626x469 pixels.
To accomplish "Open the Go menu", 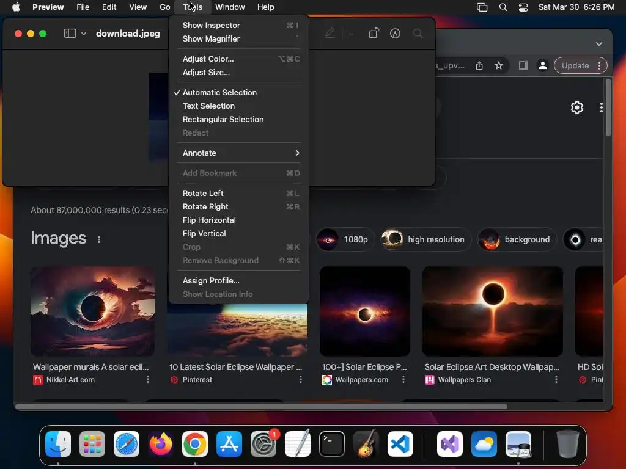I will 165,7.
